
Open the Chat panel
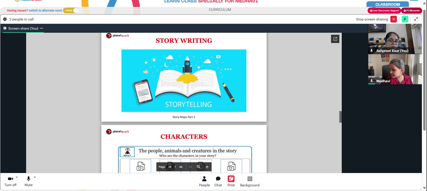click(218, 181)
